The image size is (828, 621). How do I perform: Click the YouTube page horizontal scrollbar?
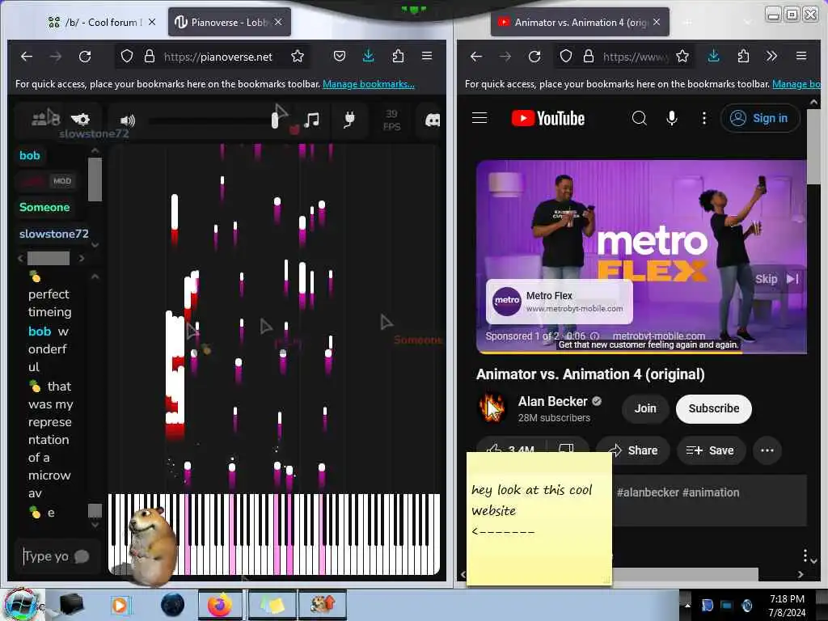(686, 574)
